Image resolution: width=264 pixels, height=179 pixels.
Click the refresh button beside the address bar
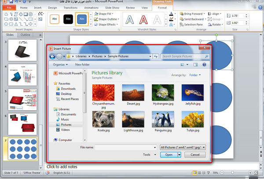(x=156, y=56)
